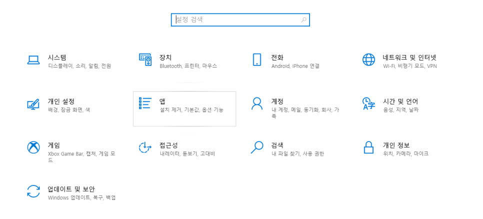The width and height of the screenshot is (483, 219).
Task: Click the 접근성 dashed clock icon
Action: [x=145, y=147]
